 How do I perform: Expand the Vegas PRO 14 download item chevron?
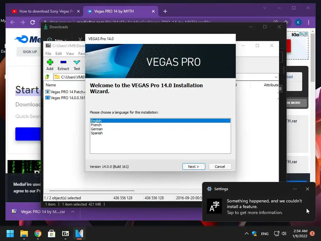73,212
